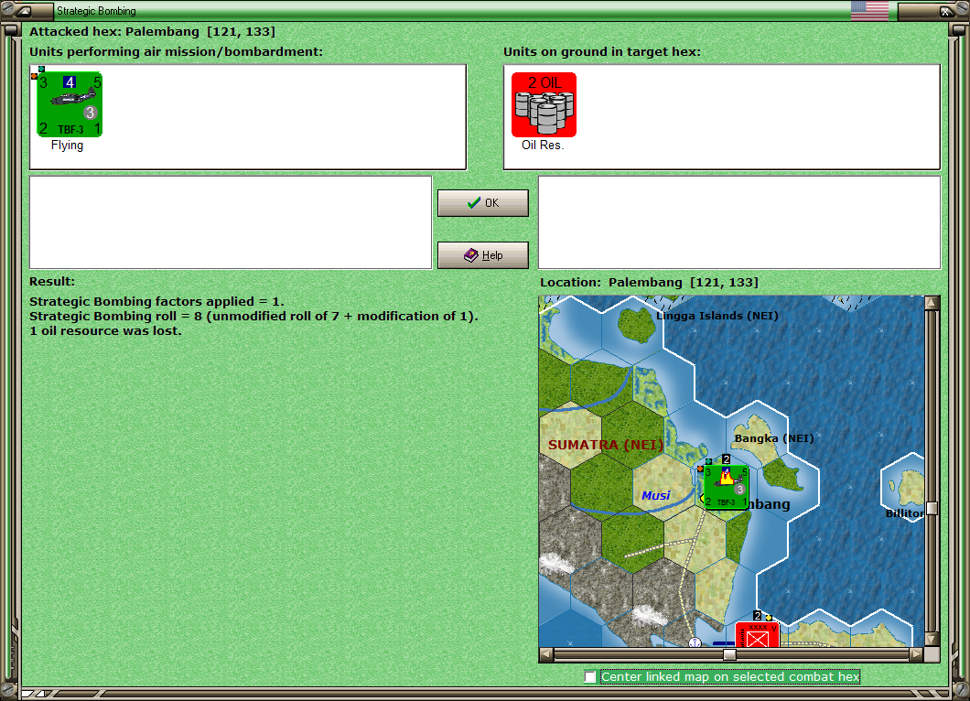Enable Center linked map on selected combat hex
The height and width of the screenshot is (701, 970).
click(590, 677)
